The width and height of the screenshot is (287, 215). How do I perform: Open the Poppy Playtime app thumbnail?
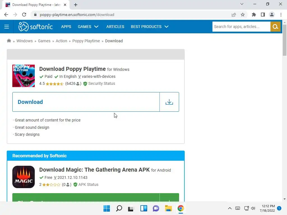[x=24, y=76]
